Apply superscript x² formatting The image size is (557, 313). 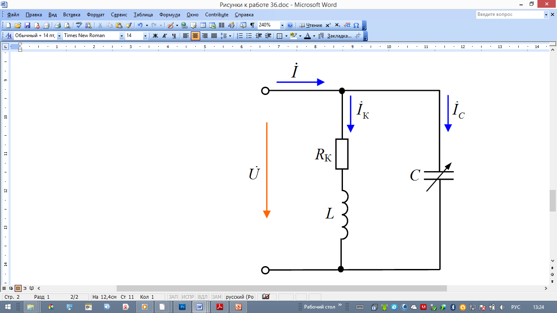[x=328, y=25]
